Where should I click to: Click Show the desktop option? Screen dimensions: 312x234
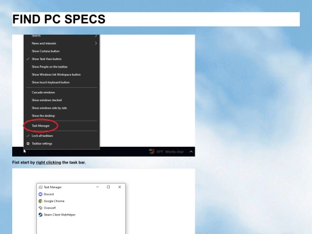62,116
